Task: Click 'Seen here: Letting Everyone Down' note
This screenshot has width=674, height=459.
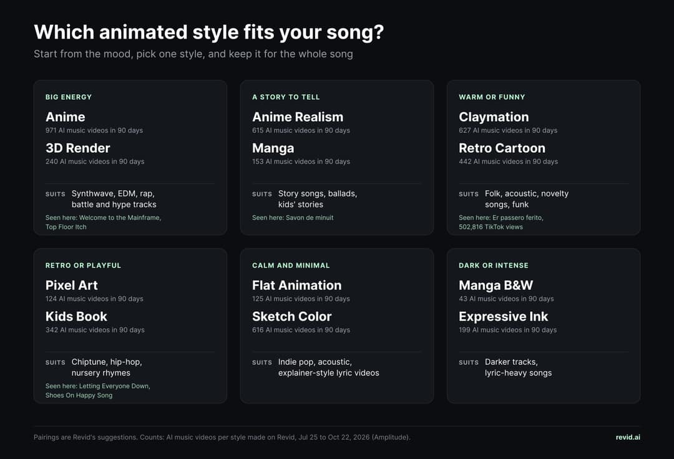Action: [98, 390]
